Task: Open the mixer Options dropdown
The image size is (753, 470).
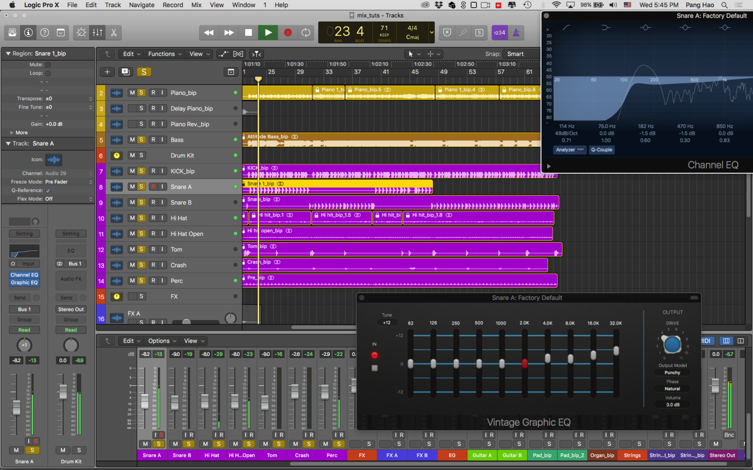Action: tap(162, 341)
